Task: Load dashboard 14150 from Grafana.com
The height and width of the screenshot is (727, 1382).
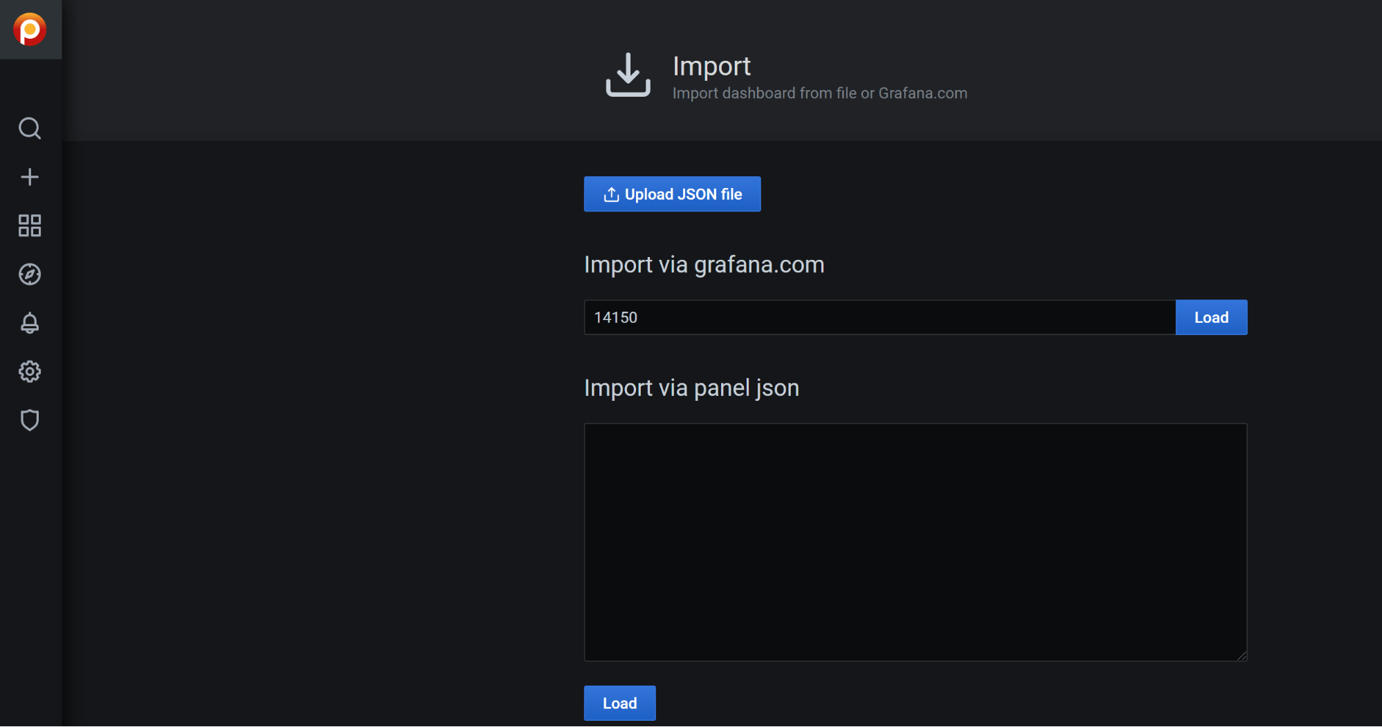Action: 1211,317
